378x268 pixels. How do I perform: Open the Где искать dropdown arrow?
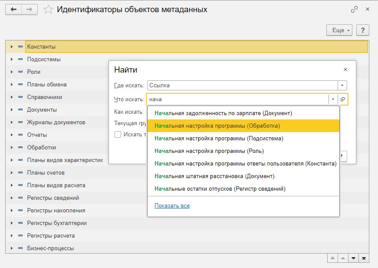click(342, 86)
